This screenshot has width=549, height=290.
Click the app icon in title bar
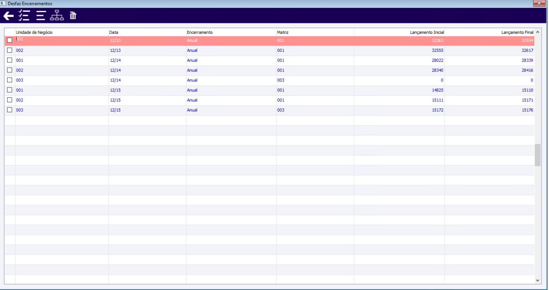pos(3,3)
